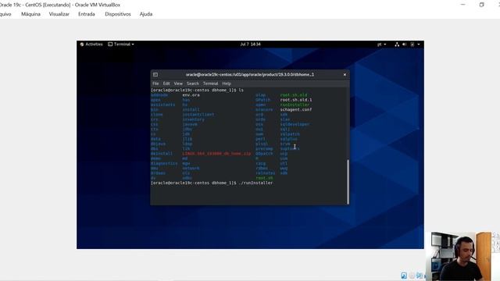Restore down the VirtualBox window
The image size is (500, 281).
tap(481, 5)
